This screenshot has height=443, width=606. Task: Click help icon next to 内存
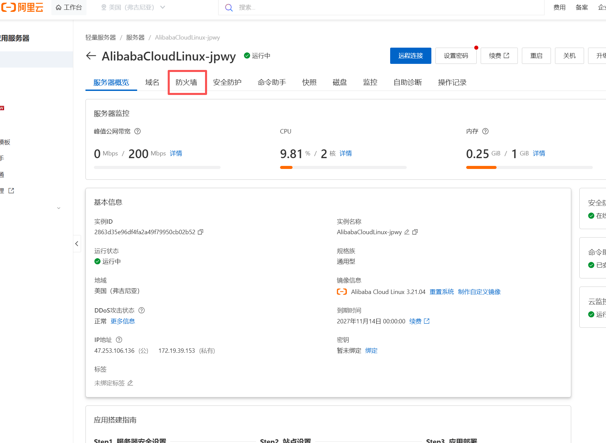pos(485,131)
